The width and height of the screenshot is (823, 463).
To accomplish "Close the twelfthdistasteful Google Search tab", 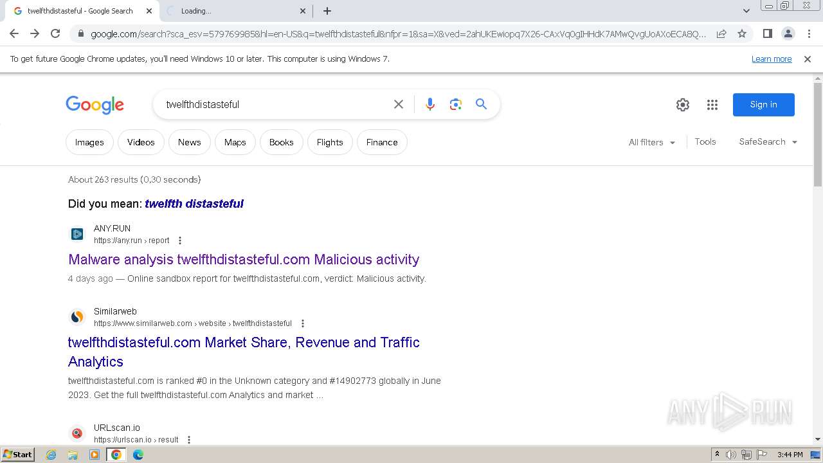I will pyautogui.click(x=149, y=11).
